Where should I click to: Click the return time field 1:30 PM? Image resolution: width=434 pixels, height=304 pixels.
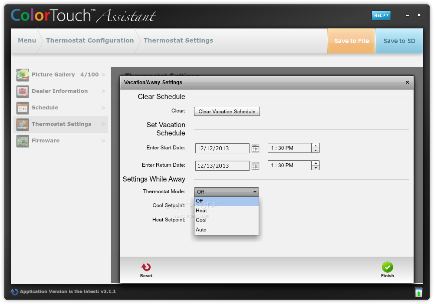pos(289,165)
